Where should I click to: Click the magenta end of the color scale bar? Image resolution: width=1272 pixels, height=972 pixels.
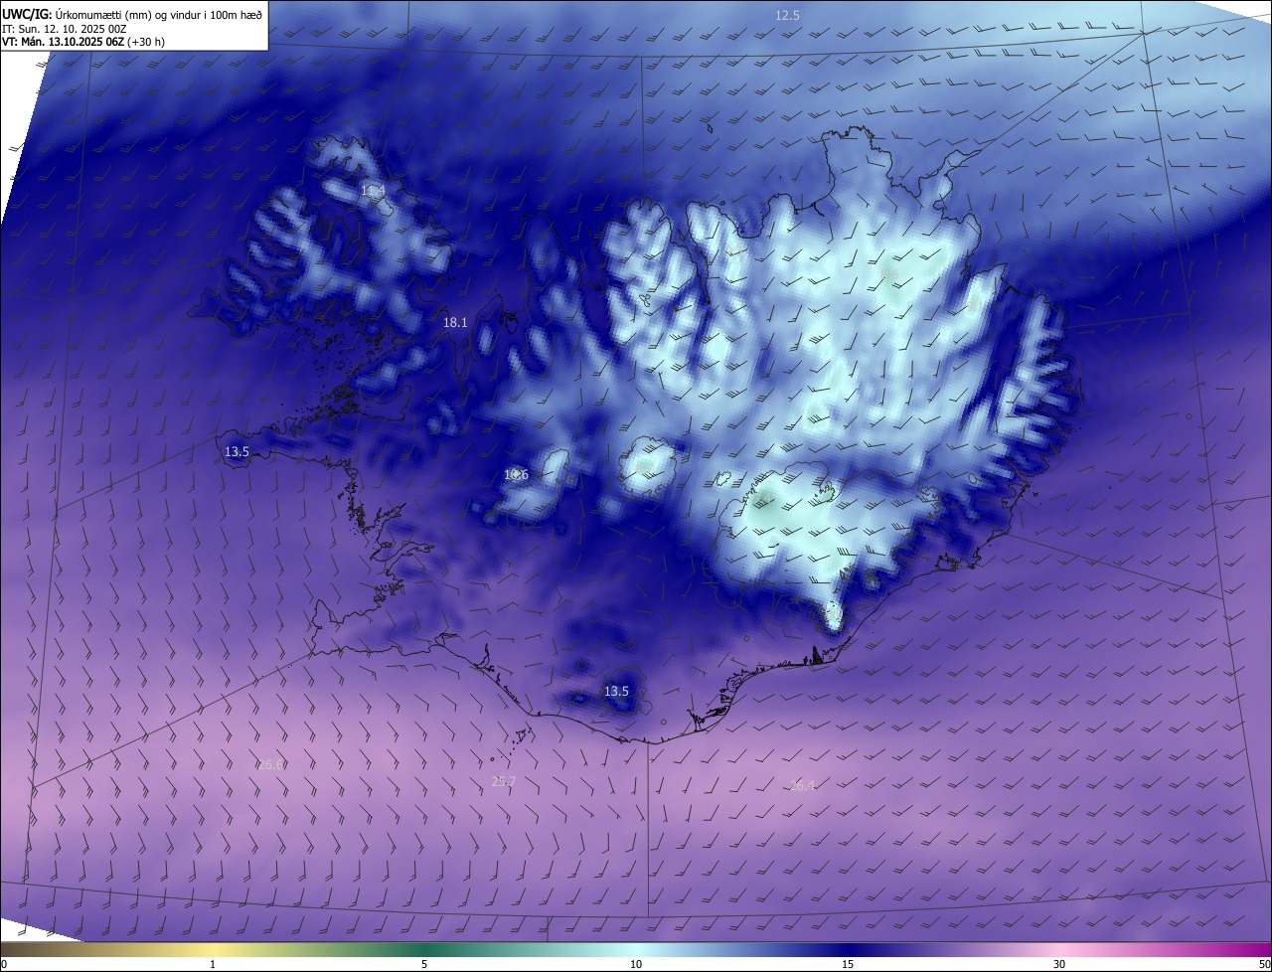tap(1247, 950)
